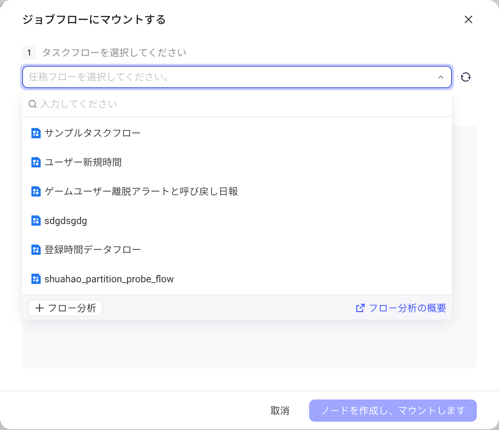Close the mount to job flow dialog

(469, 20)
